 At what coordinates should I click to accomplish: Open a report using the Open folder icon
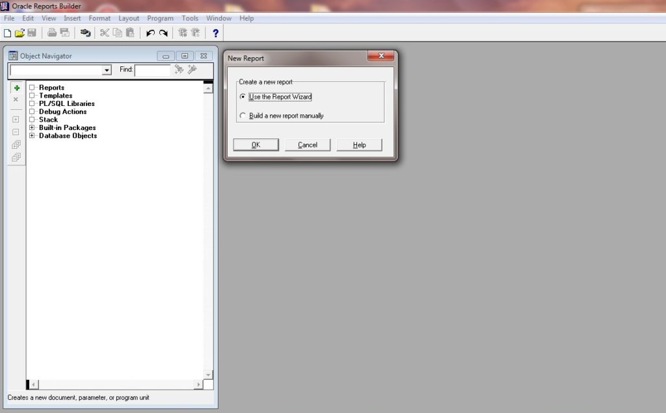coord(20,33)
